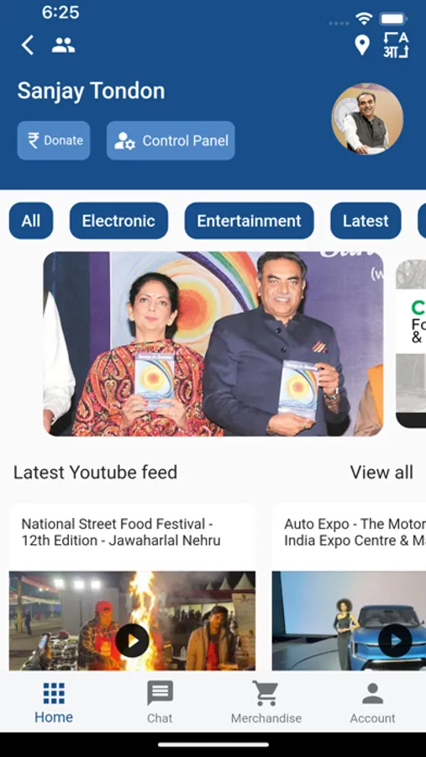Select the Latest category filter
Image resolution: width=426 pixels, height=757 pixels.
[366, 220]
